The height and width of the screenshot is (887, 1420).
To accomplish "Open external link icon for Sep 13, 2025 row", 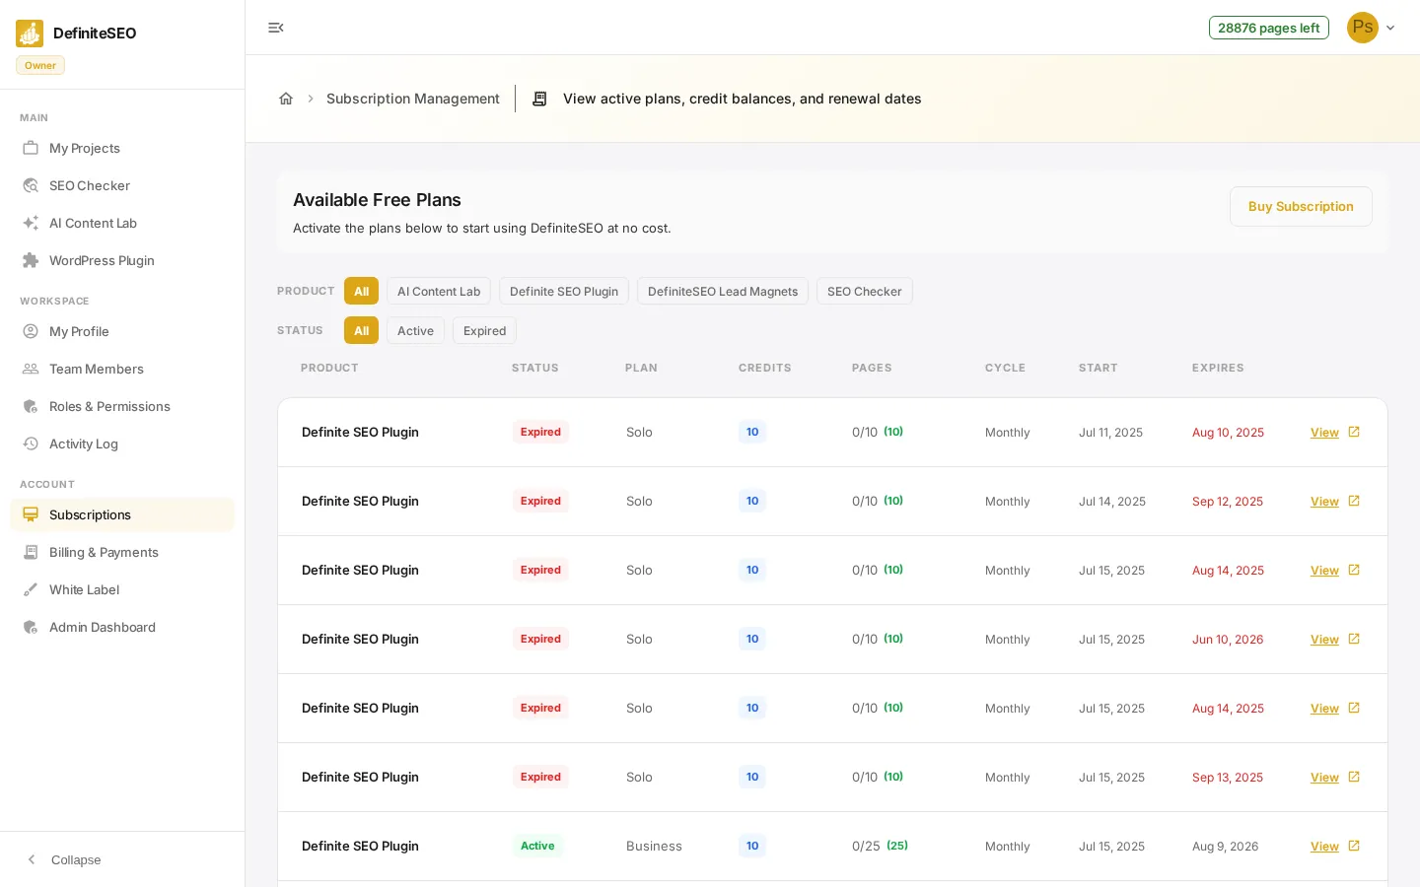I will point(1354,777).
